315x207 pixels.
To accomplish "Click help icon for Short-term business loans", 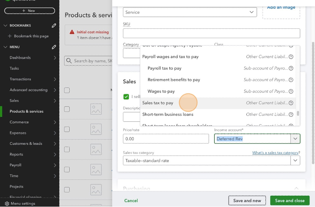I will (291, 114).
